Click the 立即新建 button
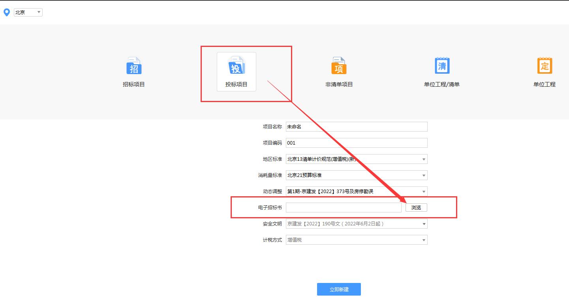 pos(339,289)
